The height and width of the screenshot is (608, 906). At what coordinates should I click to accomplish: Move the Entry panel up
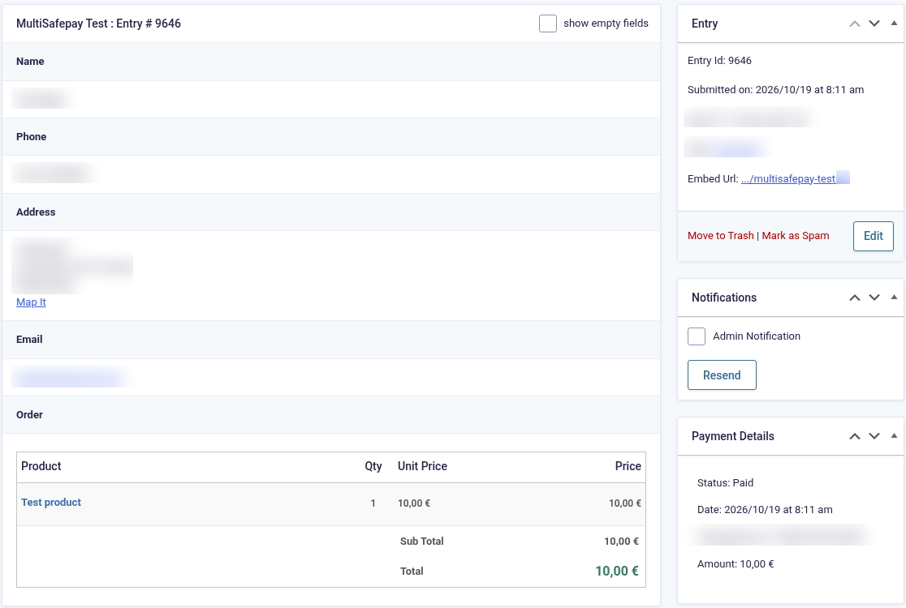pos(855,24)
